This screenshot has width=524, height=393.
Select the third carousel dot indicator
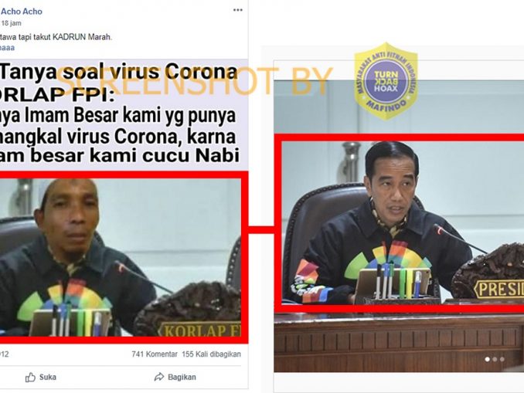[502, 359]
